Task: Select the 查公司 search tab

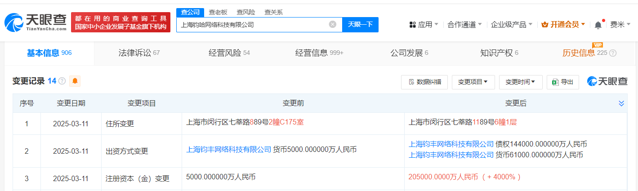Action: click(190, 12)
